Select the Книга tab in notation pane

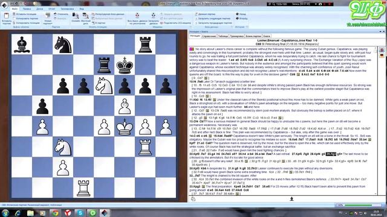click(267, 36)
